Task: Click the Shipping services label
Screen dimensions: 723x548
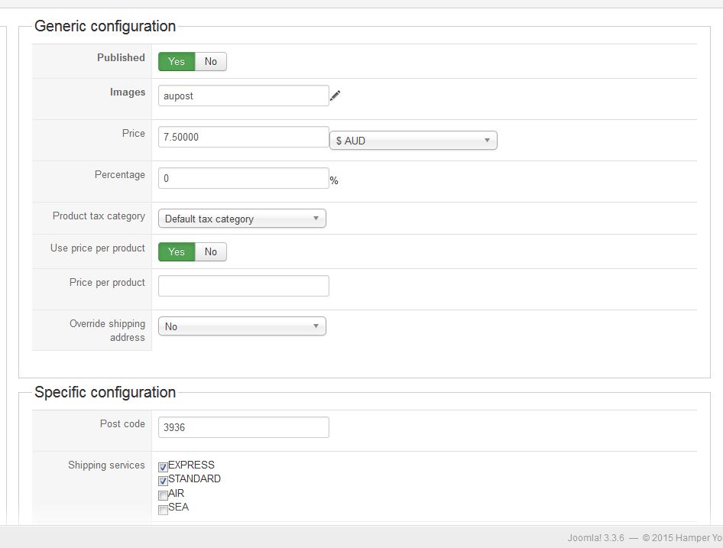Action: tap(106, 465)
